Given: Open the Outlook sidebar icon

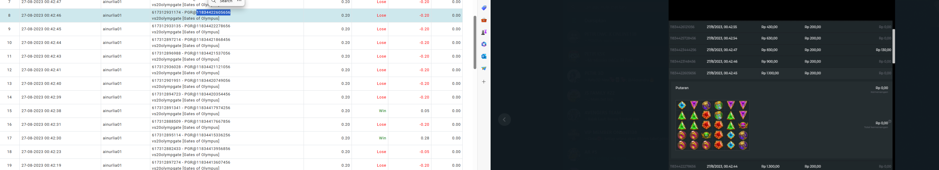Looking at the screenshot, I should (484, 56).
